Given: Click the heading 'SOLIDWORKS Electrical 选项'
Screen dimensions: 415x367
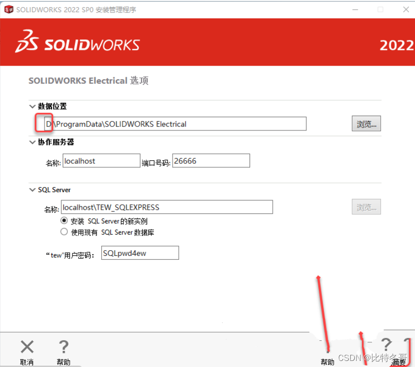Looking at the screenshot, I should (x=89, y=81).
